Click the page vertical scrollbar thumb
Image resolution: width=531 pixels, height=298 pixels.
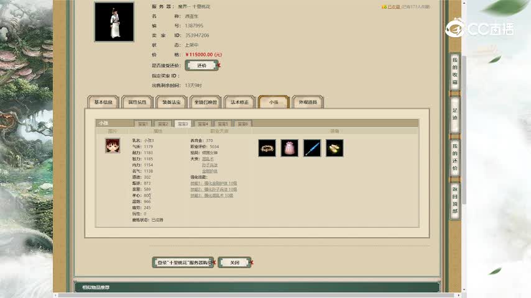click(464, 130)
